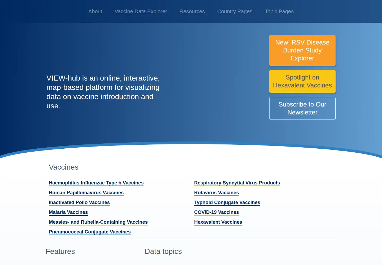Open Pneumococcal Conjugate Vaccines link
This screenshot has height=265, width=382.
click(90, 232)
